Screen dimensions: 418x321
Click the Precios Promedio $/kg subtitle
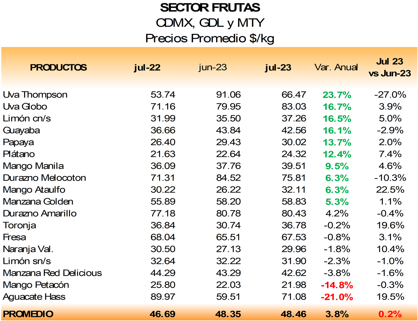[x=210, y=38]
